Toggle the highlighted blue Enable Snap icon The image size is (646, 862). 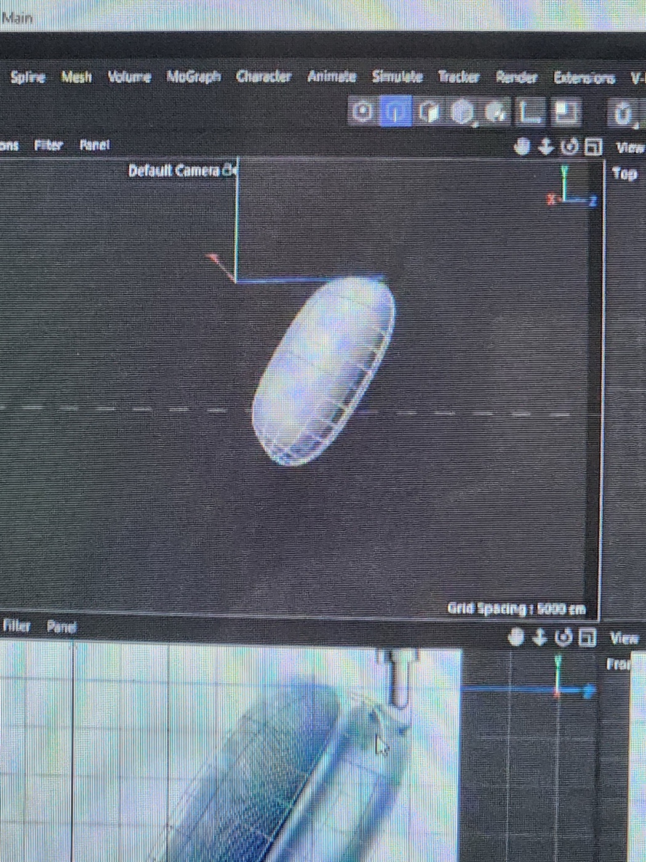point(396,111)
